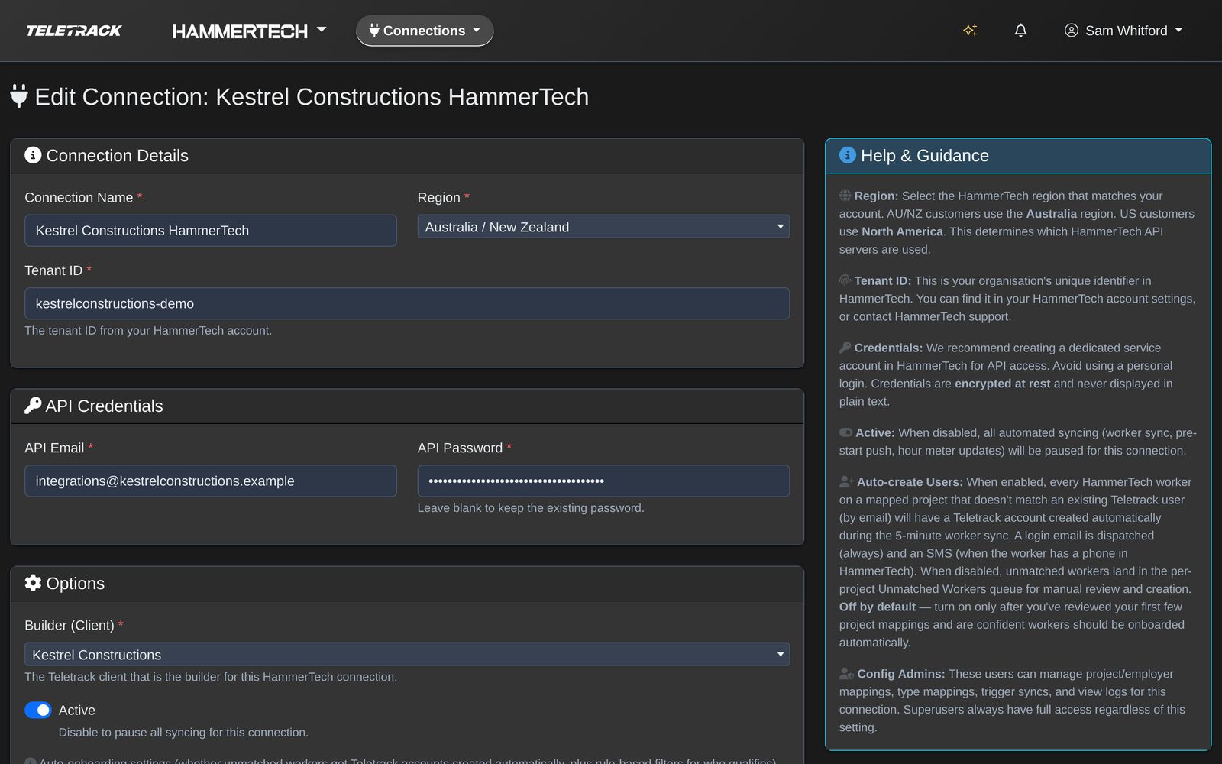This screenshot has height=764, width=1222.
Task: Click the info icon in Connection Details header
Action: 33,155
